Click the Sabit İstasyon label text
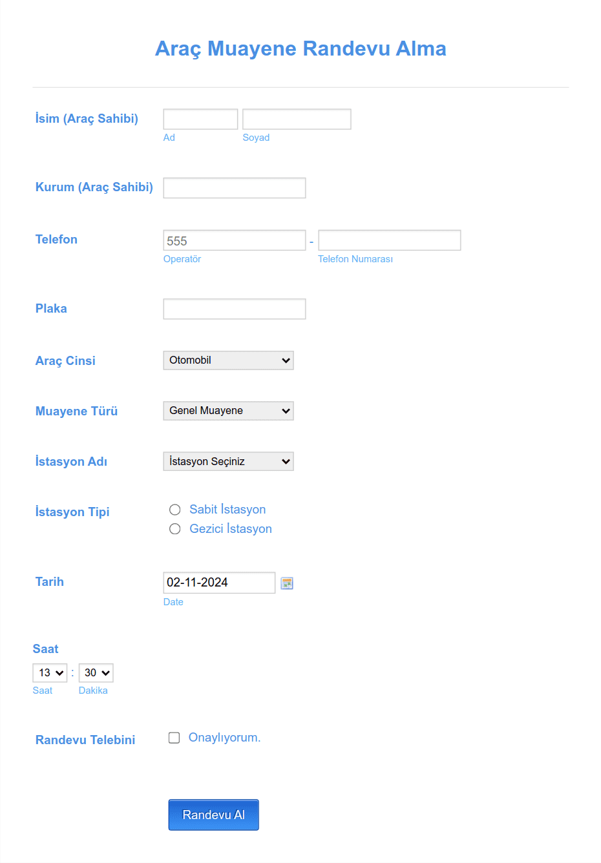 [227, 510]
